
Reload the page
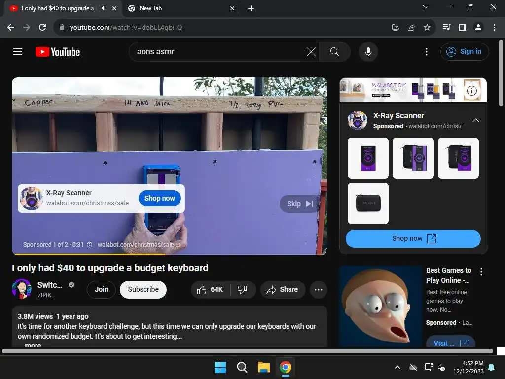pos(42,27)
